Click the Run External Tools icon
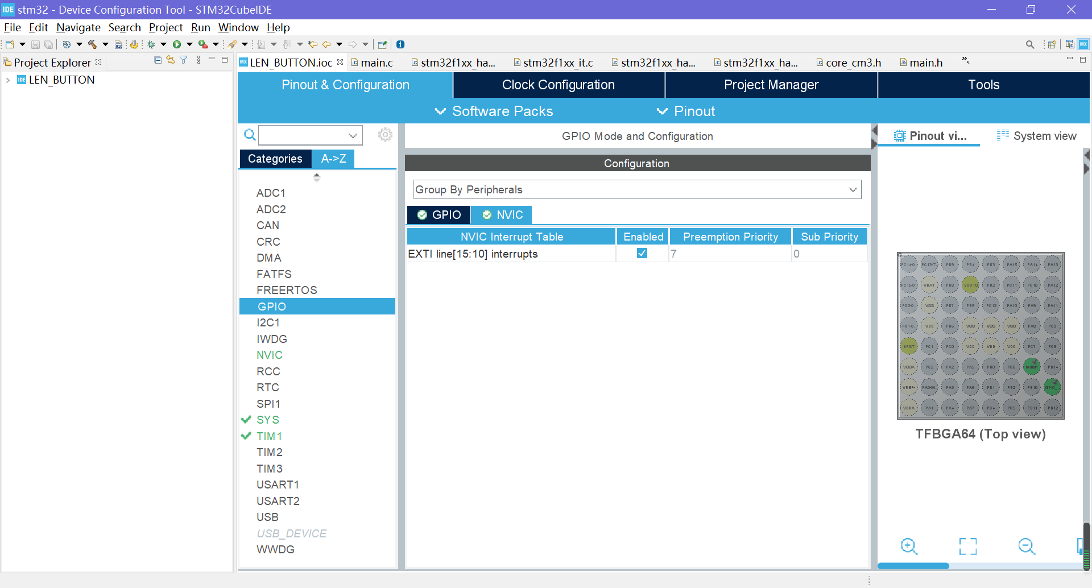 pos(202,44)
